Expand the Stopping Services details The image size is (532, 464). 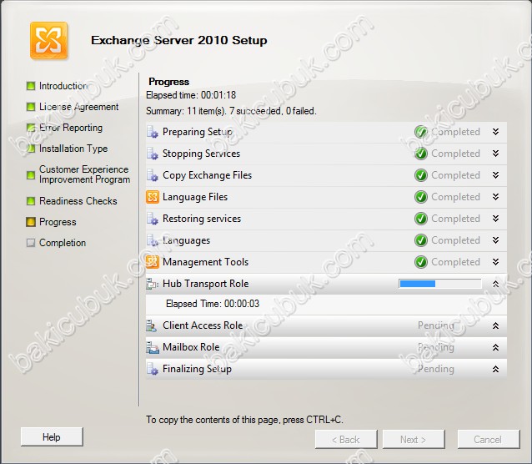click(495, 154)
